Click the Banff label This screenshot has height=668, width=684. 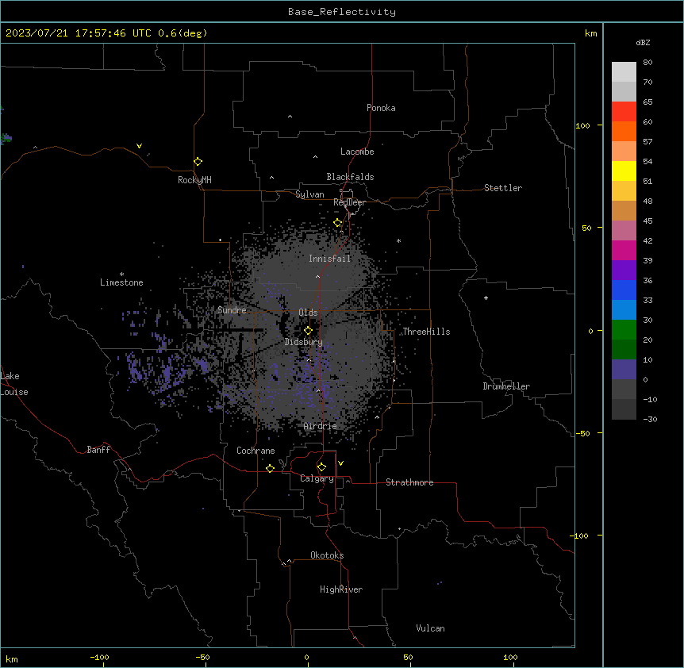98,450
